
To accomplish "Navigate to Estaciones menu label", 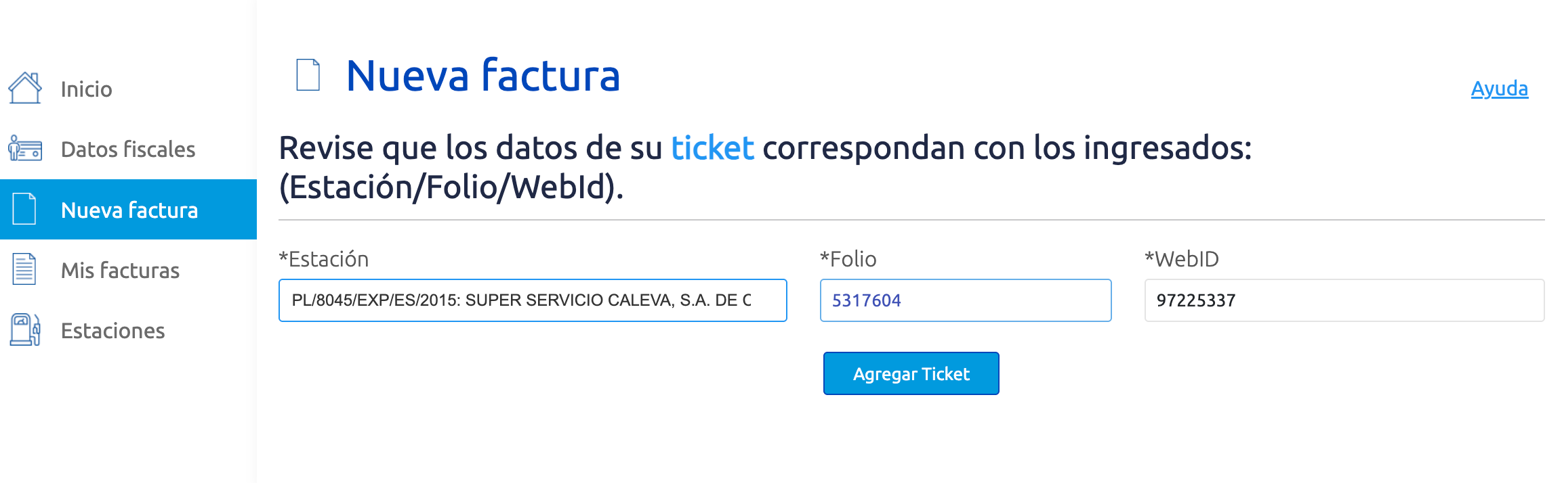I will point(112,331).
